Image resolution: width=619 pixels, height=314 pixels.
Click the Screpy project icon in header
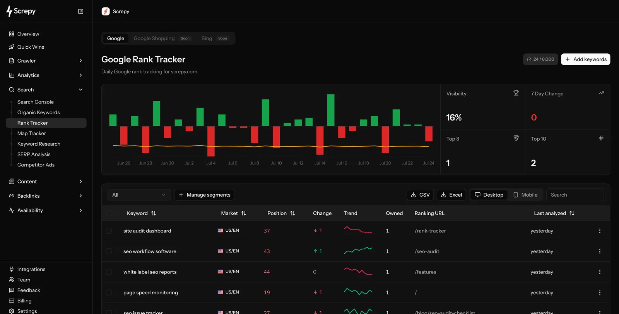tap(106, 12)
